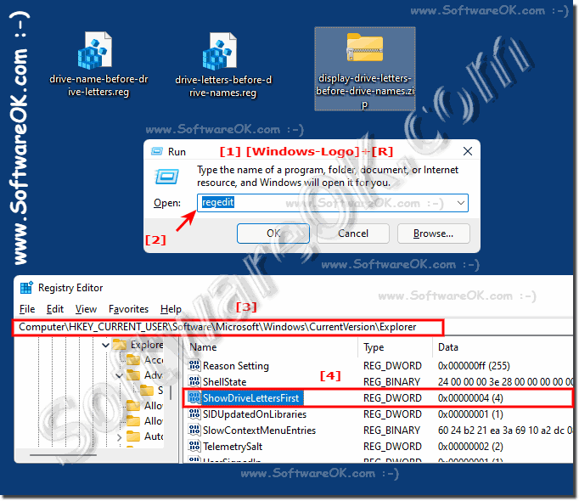Select the Explore... key label in tree
The width and height of the screenshot is (579, 501).
(147, 345)
